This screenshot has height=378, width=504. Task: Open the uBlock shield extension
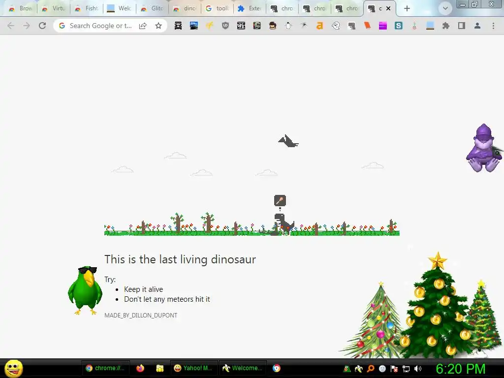coord(225,26)
